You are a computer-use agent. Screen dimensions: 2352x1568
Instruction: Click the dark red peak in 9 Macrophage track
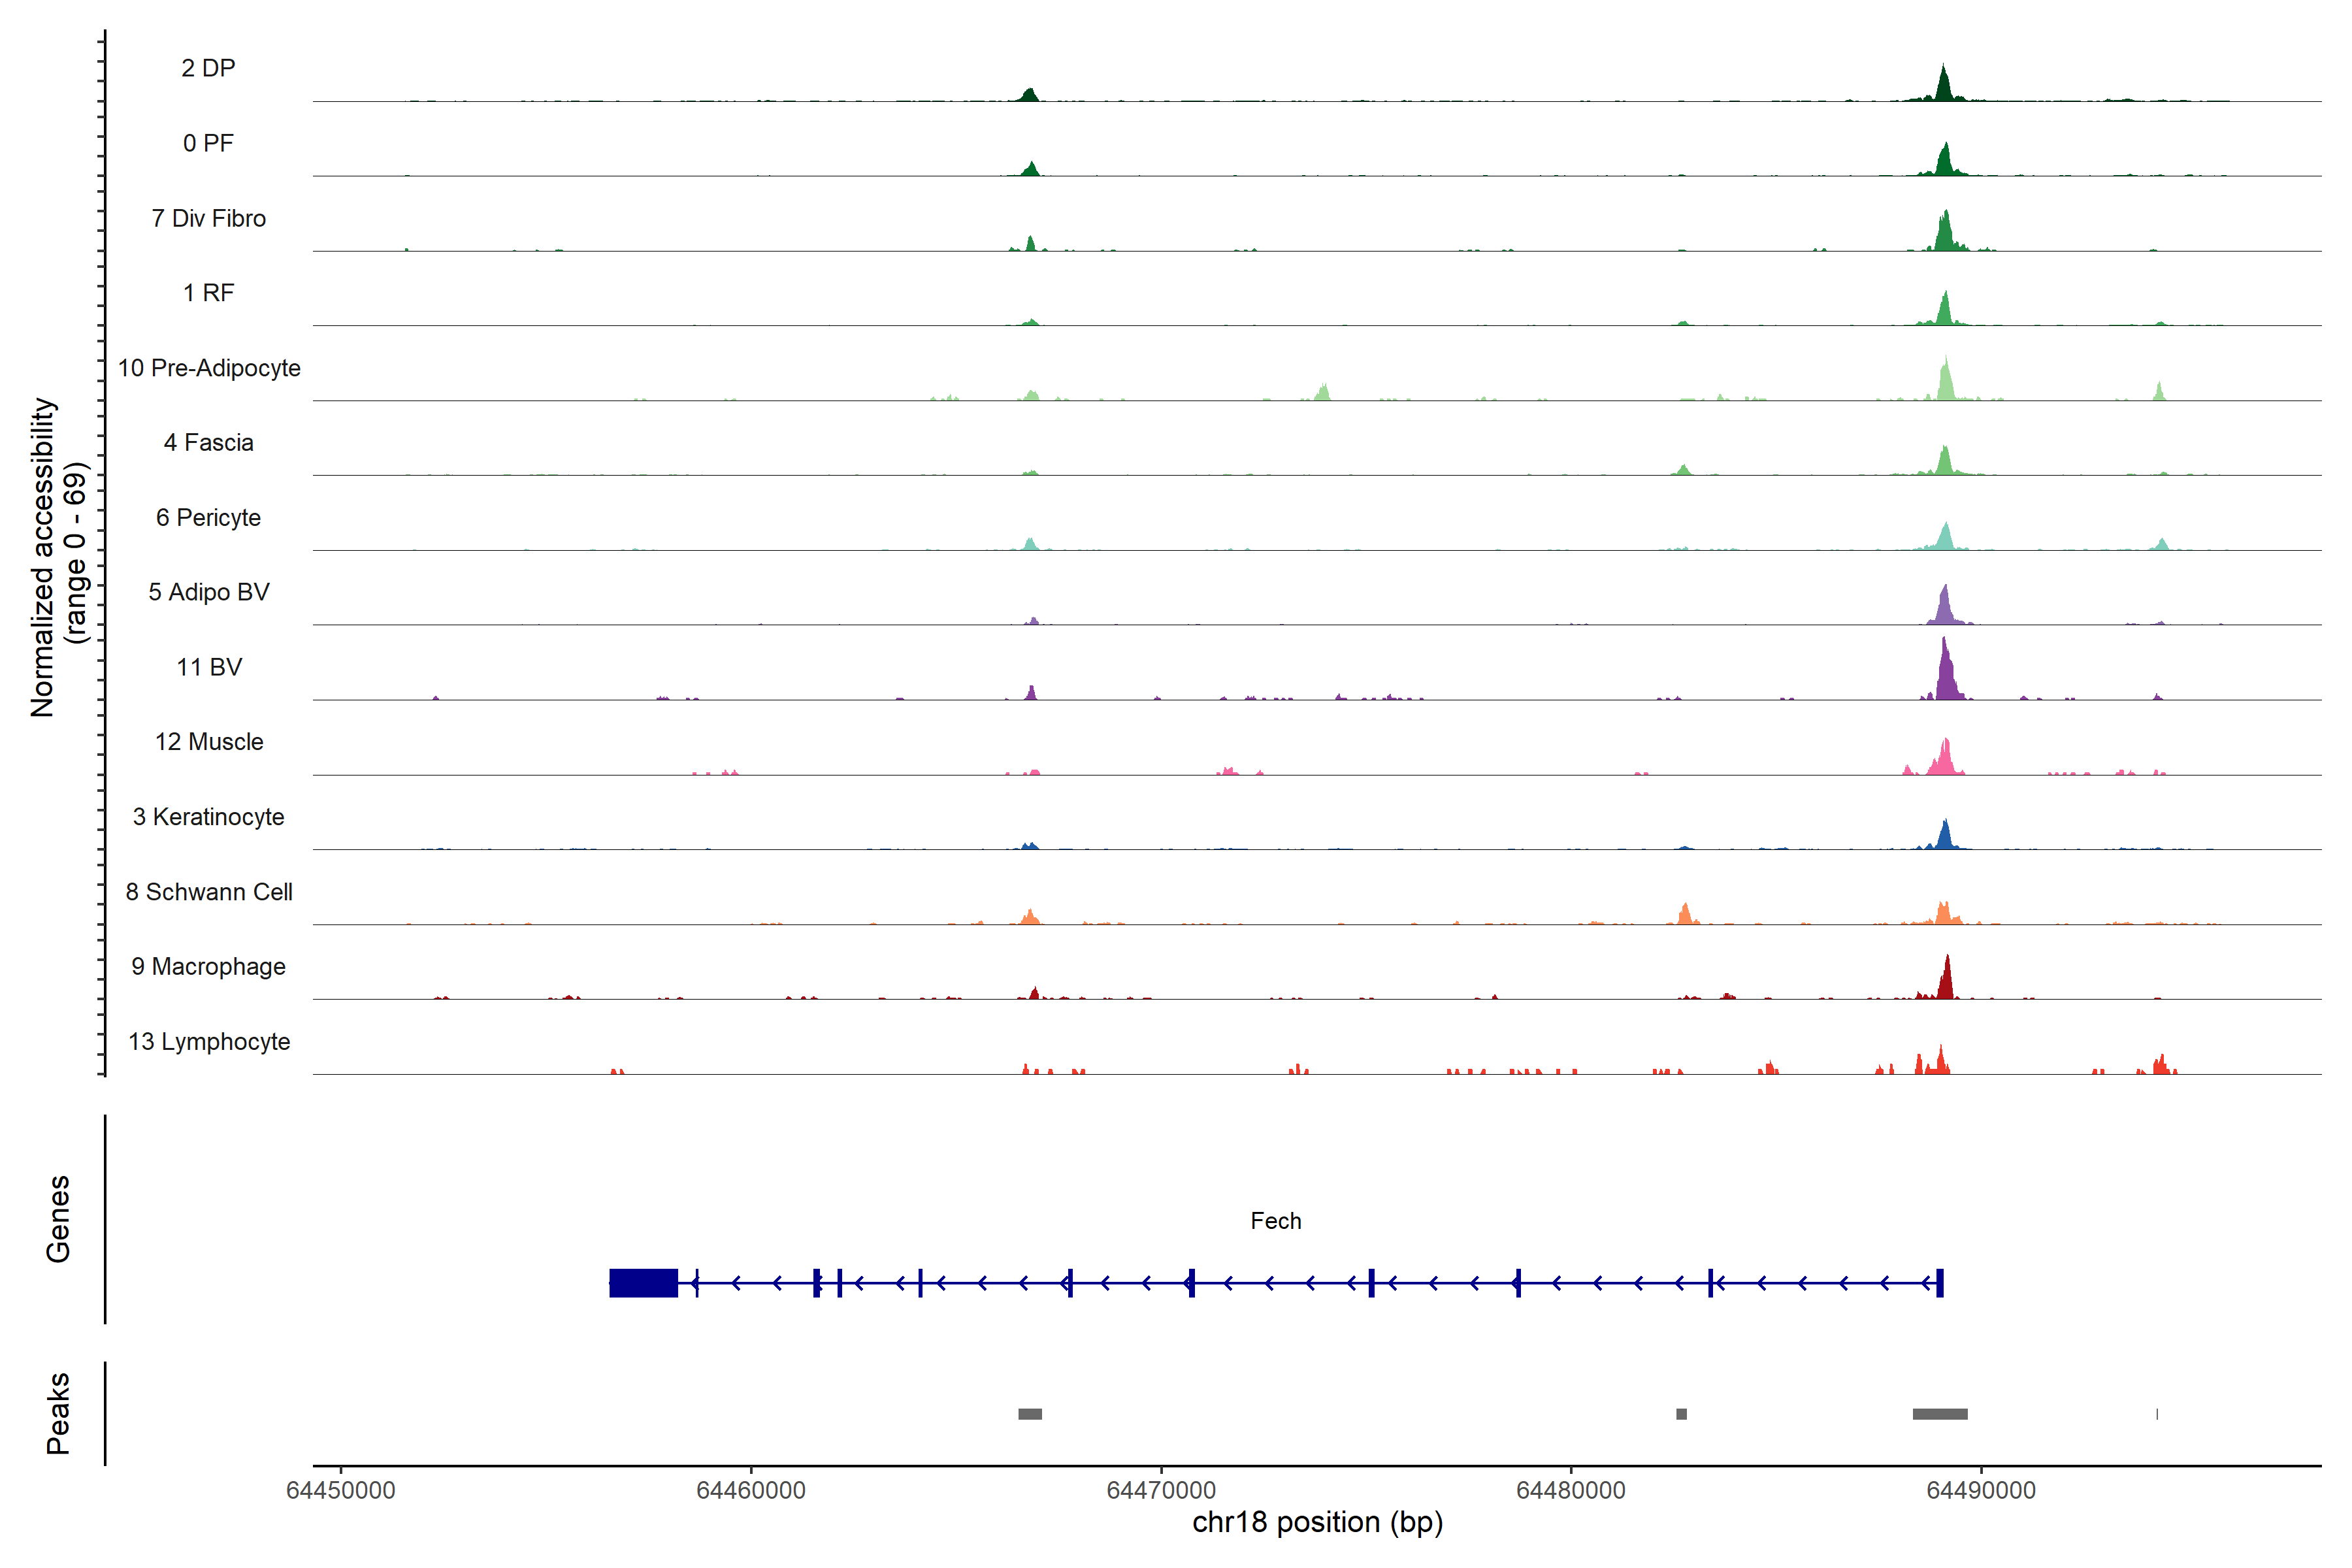click(1946, 980)
